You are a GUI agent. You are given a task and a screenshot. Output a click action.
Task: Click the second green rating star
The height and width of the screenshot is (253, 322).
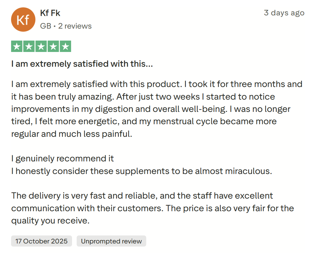pos(29,46)
